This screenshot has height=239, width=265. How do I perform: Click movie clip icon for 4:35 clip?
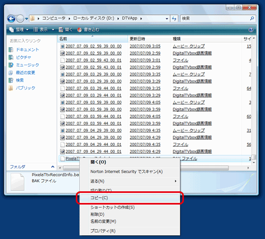[x=63, y=130]
